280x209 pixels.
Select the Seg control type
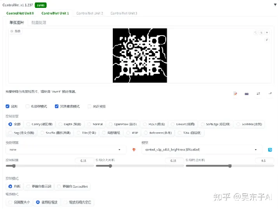tap(21, 133)
